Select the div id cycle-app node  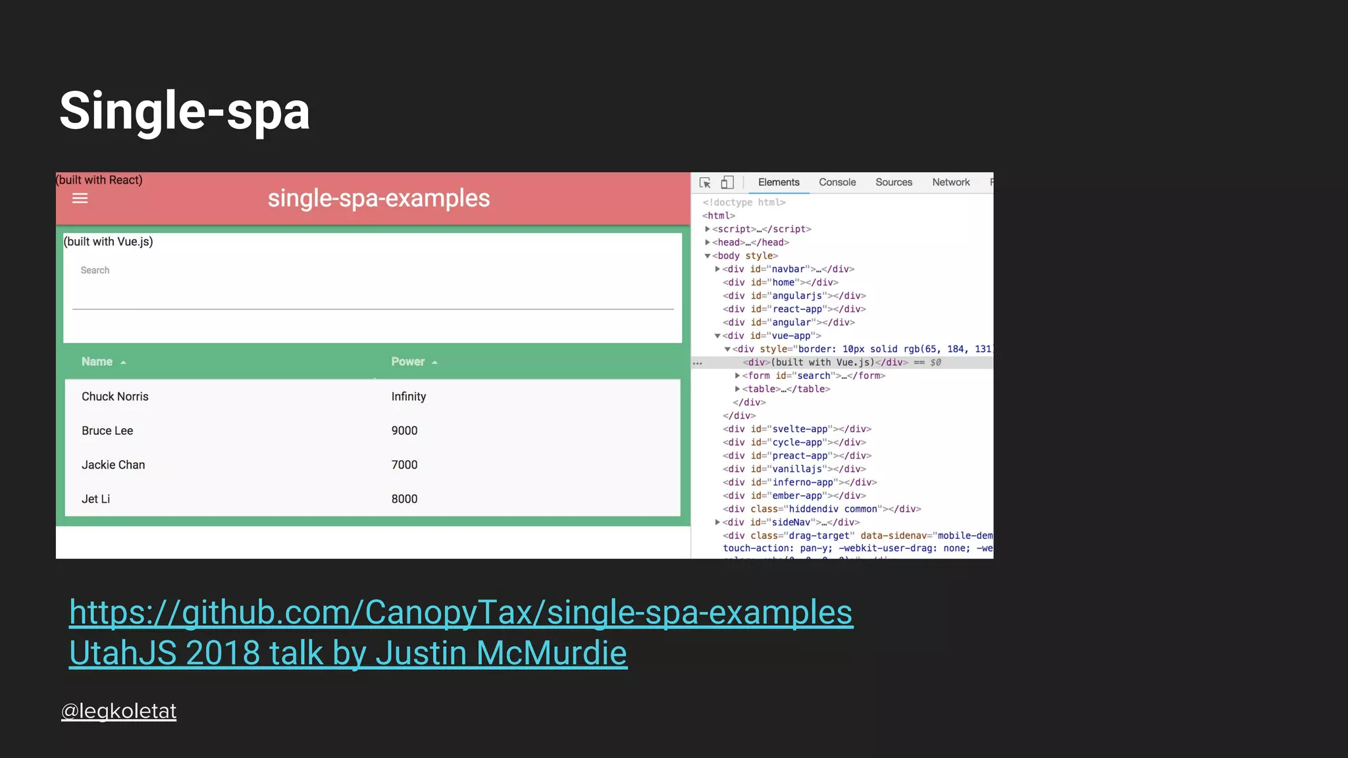794,442
